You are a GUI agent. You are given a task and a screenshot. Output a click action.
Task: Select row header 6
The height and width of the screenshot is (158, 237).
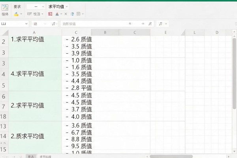click(4, 96)
